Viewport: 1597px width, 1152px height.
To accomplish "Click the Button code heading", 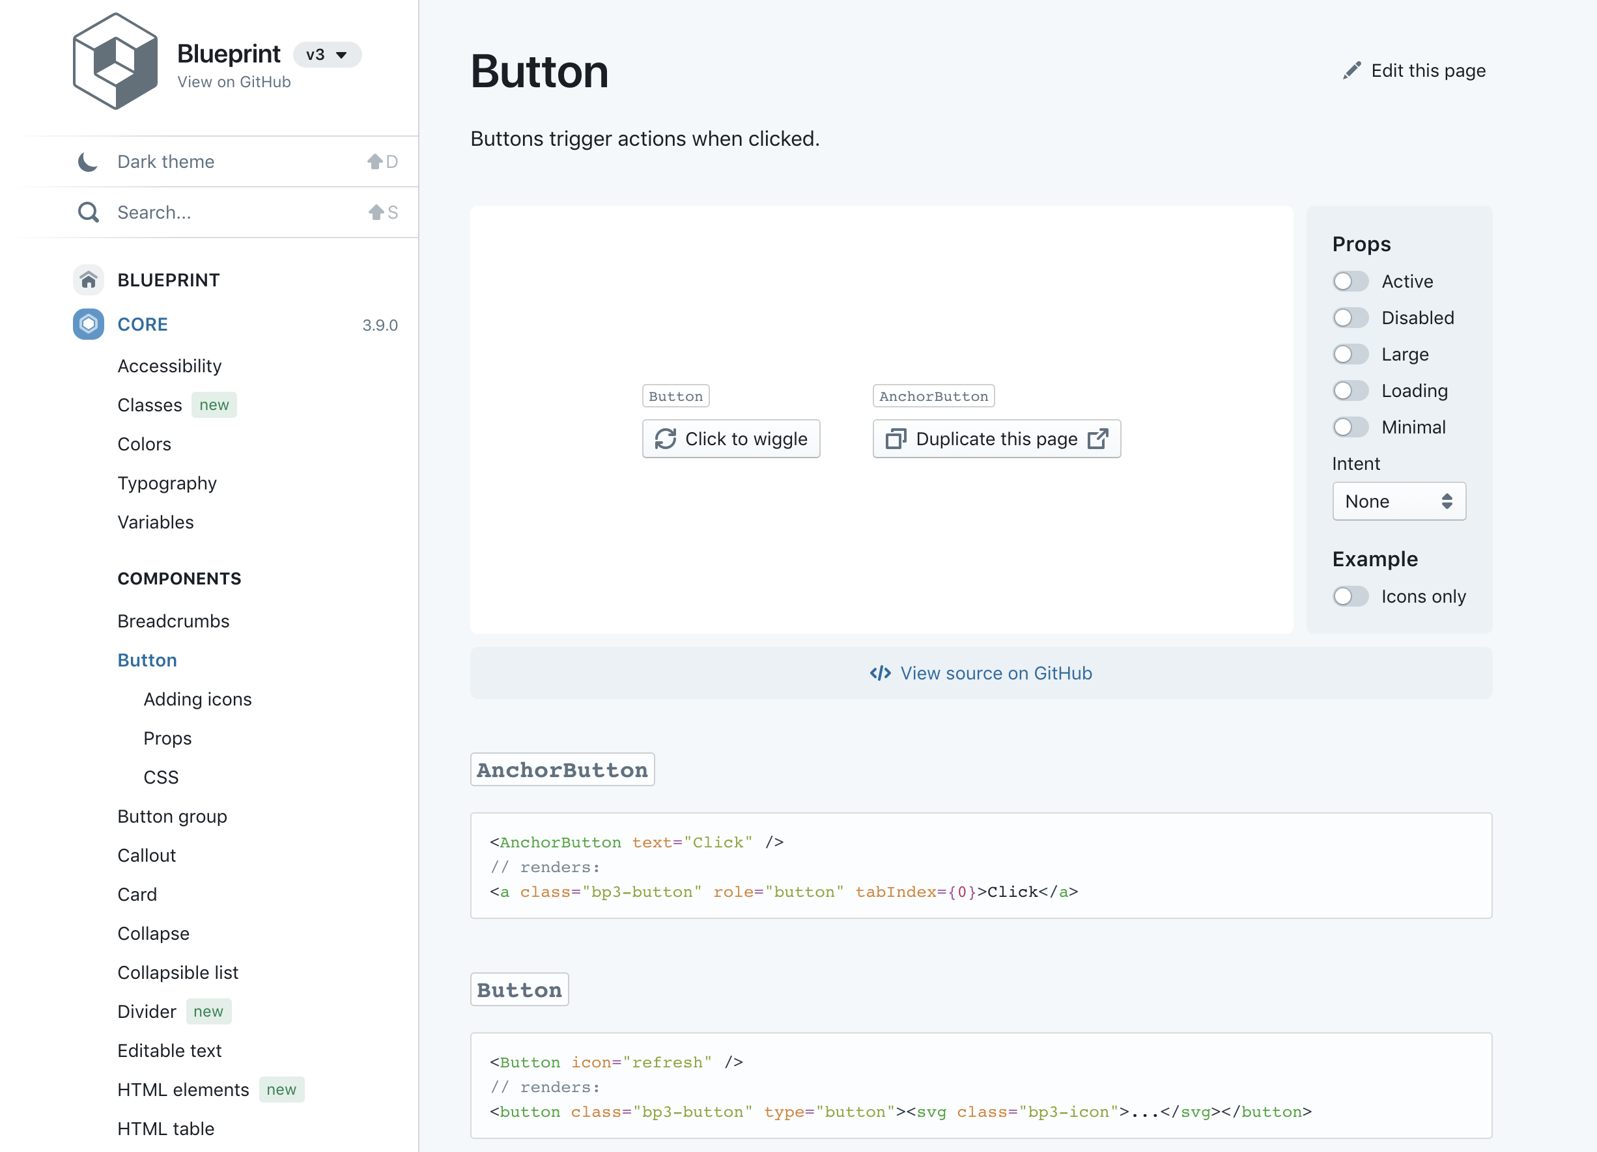I will point(519,990).
